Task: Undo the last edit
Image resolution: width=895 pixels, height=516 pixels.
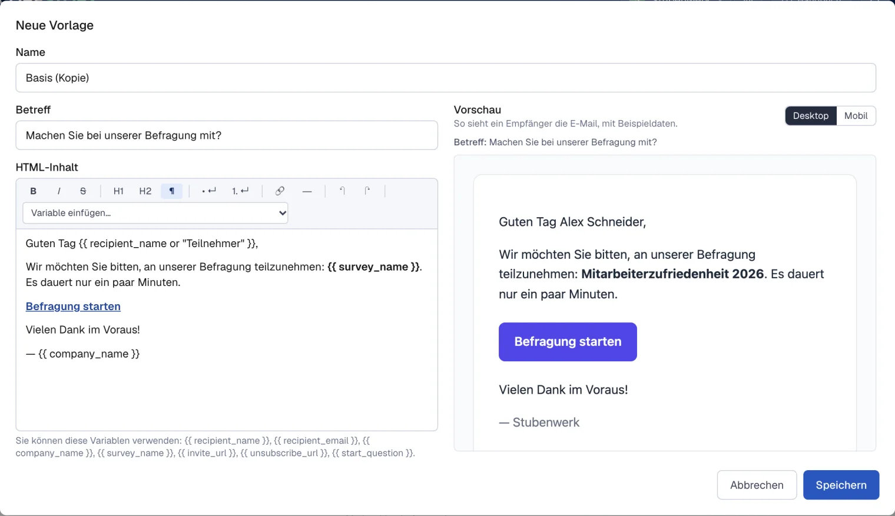Action: (x=342, y=191)
